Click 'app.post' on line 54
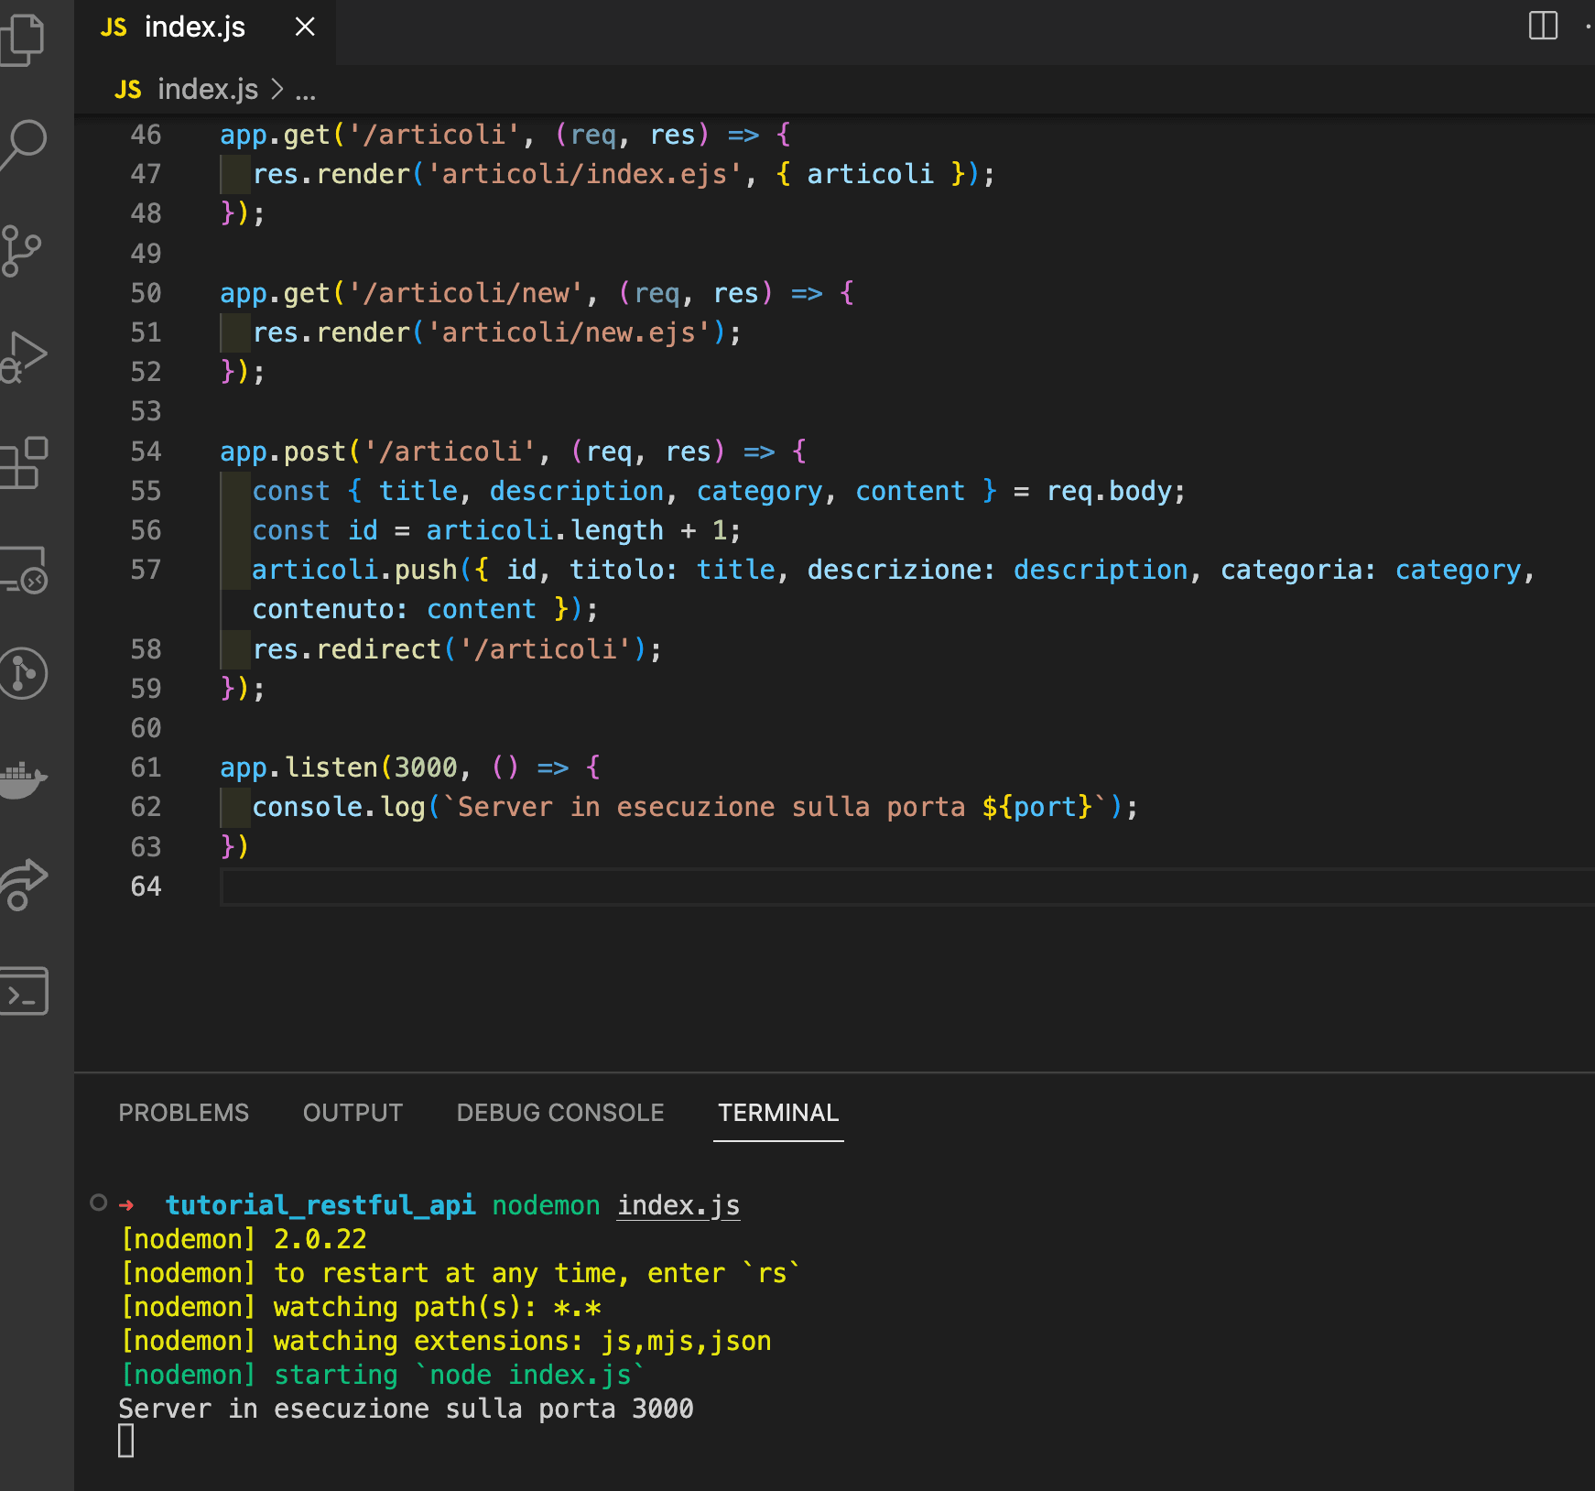 pyautogui.click(x=283, y=452)
